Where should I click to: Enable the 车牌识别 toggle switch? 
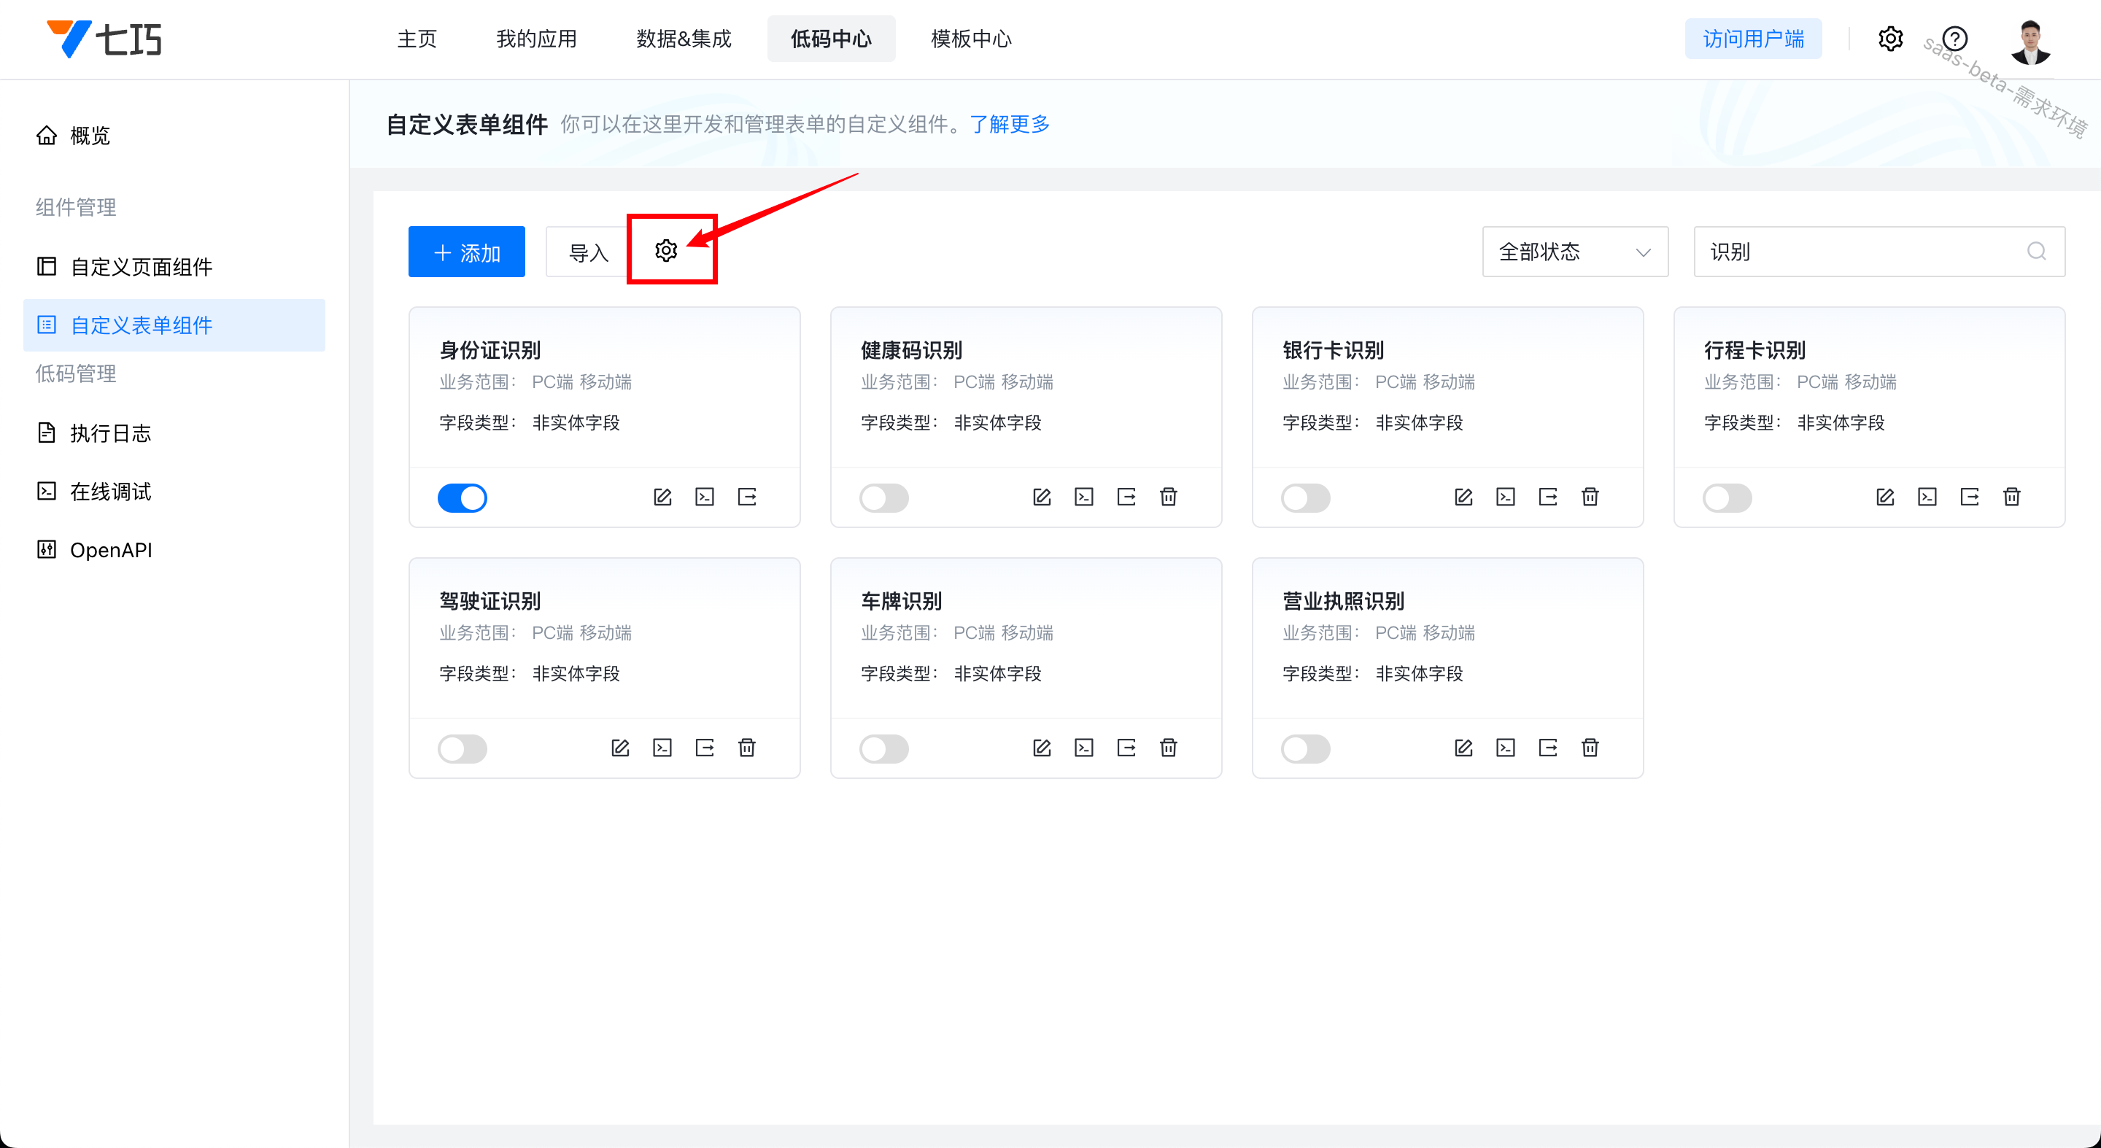click(883, 748)
